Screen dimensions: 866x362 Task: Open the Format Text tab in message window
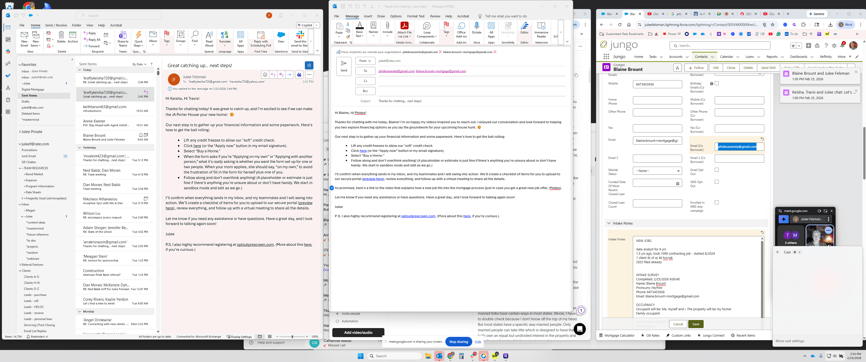coord(416,16)
